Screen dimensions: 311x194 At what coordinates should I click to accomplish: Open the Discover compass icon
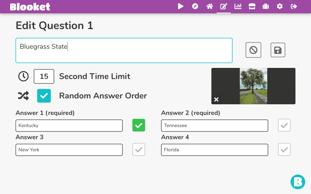coord(195,6)
